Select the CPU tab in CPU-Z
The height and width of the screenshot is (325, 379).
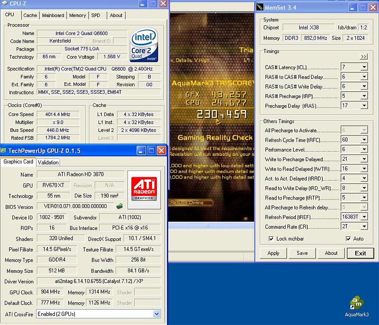(x=9, y=15)
